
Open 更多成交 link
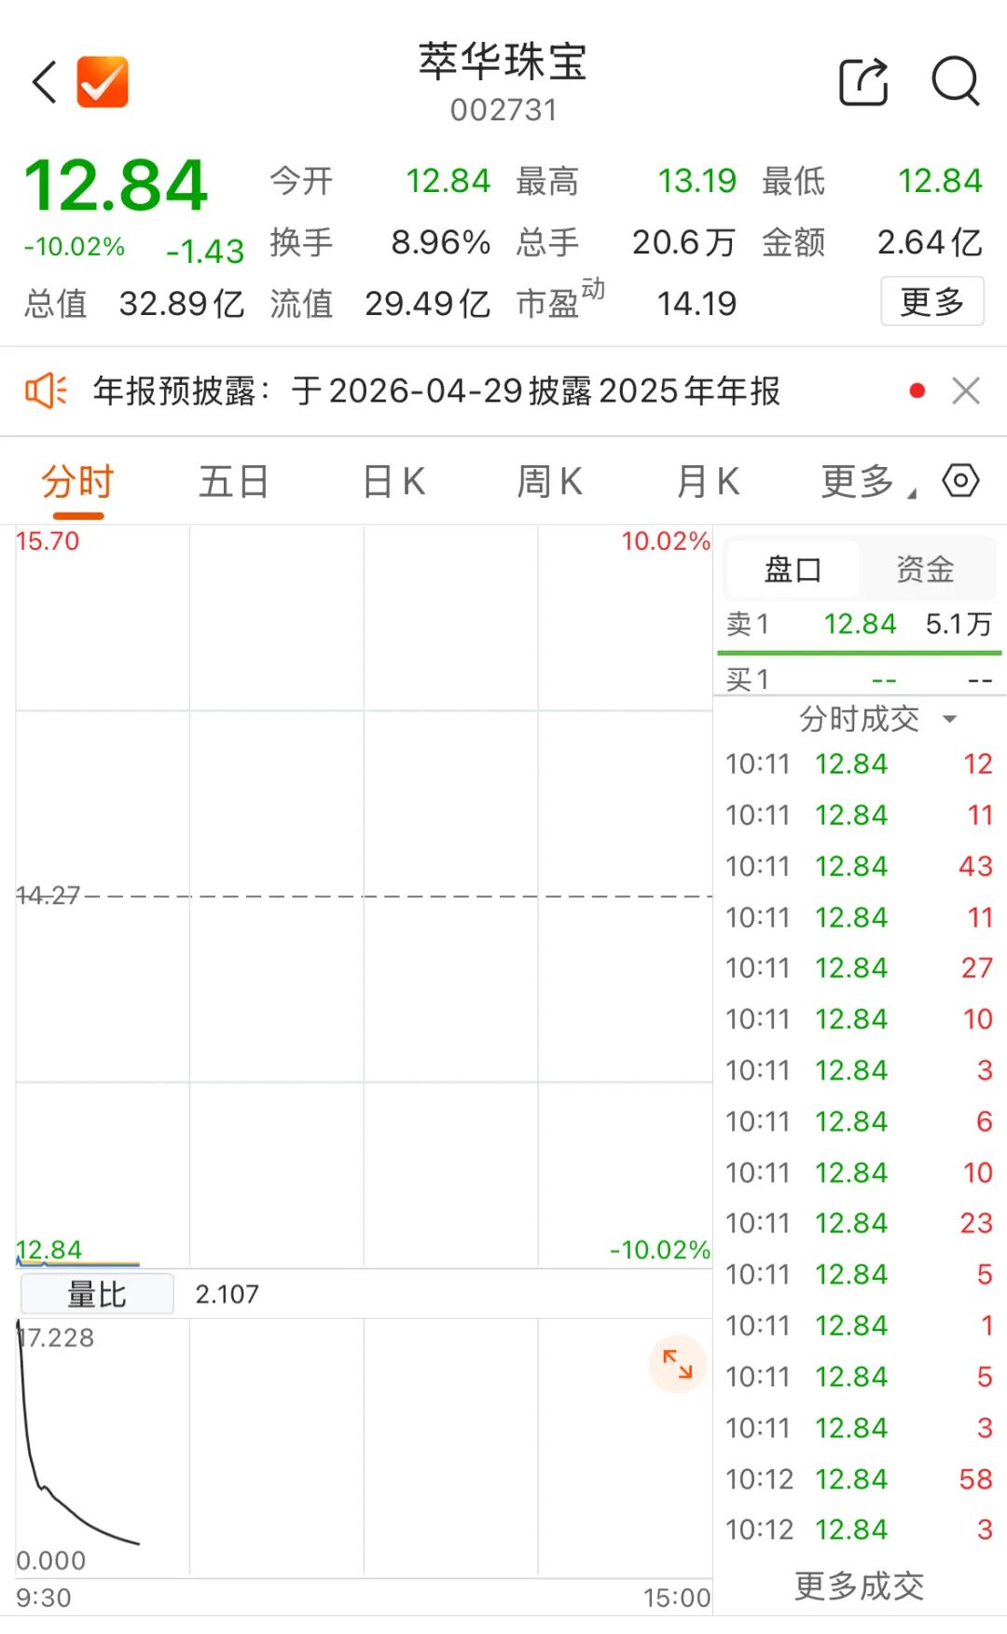[859, 1586]
